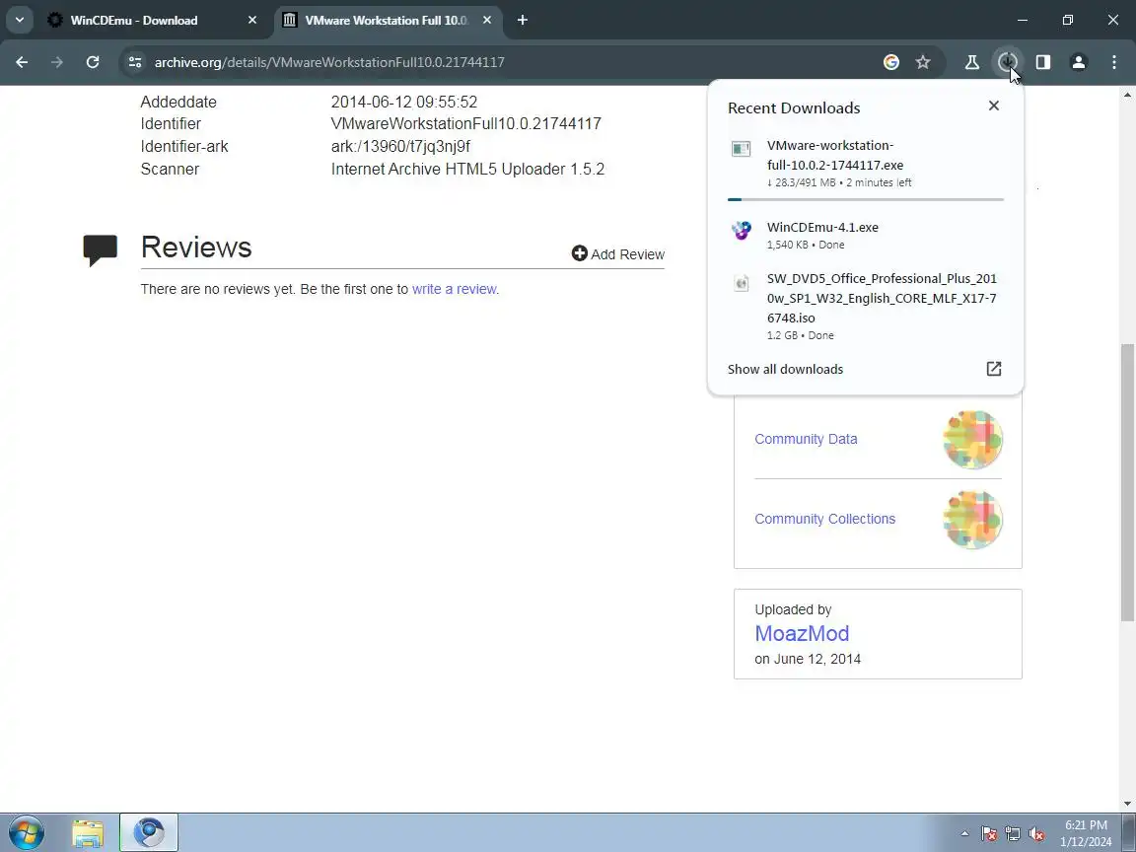
Task: Go back to the previous page
Action: (22, 62)
